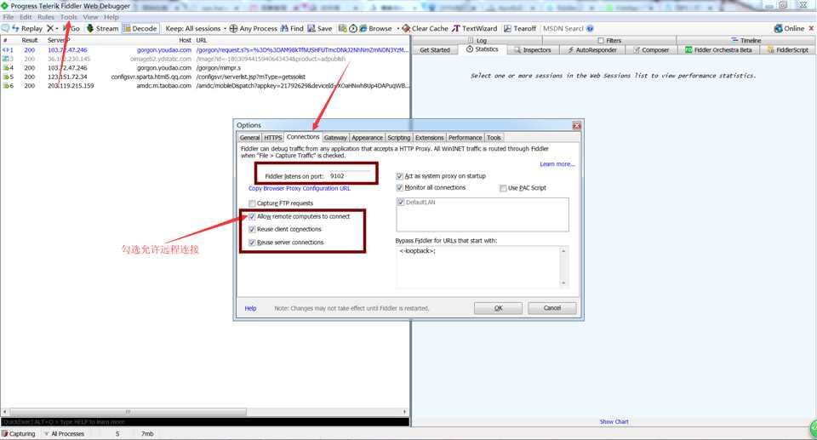The image size is (817, 440).
Task: Click the comment bubble icon in toolbar
Action: click(x=5, y=28)
